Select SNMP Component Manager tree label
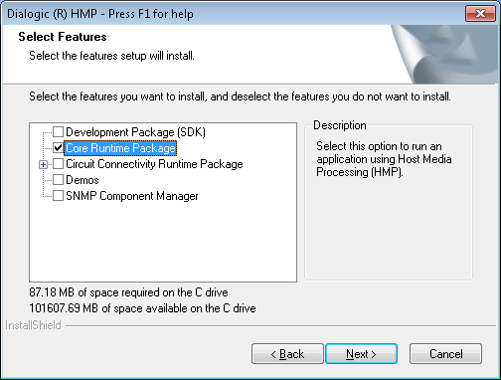The height and width of the screenshot is (380, 501). 132,196
